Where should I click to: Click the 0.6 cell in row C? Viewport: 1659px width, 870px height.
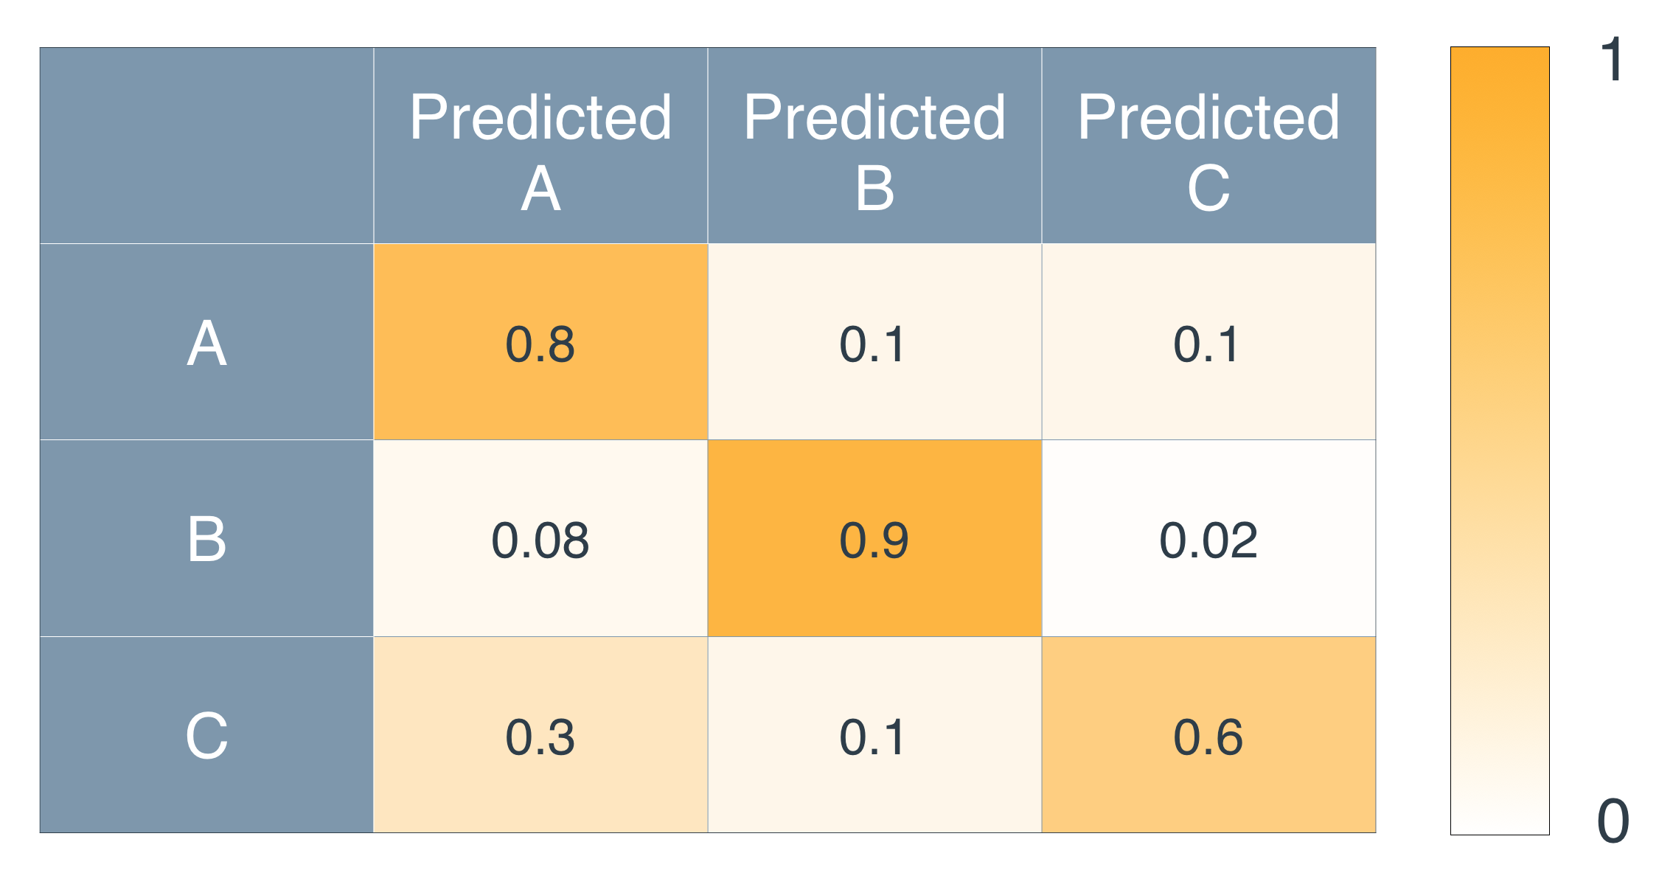[1208, 735]
